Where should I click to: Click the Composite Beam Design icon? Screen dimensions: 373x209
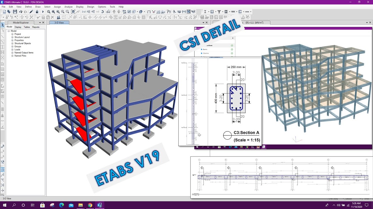point(219,12)
